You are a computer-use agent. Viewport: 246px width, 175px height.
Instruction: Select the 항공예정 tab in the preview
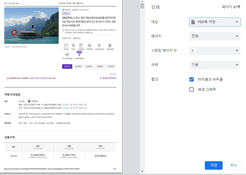[78, 66]
